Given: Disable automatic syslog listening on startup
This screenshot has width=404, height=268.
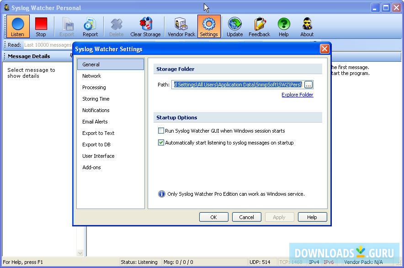Looking at the screenshot, I should (x=161, y=142).
